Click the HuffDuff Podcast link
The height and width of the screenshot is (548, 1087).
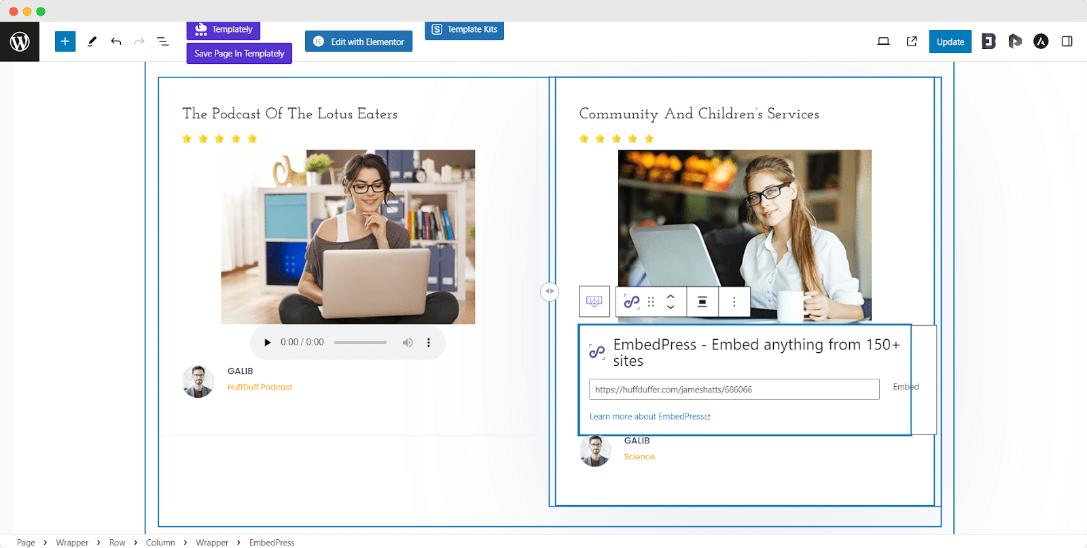(260, 387)
